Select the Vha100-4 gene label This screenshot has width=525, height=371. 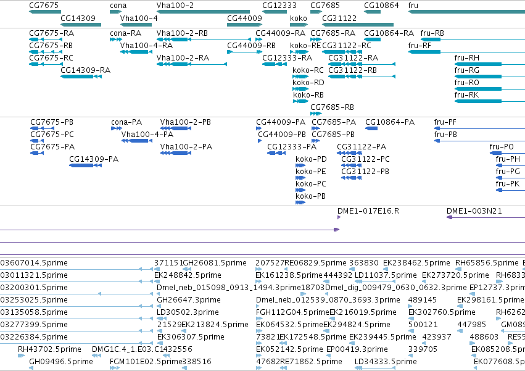click(139, 18)
